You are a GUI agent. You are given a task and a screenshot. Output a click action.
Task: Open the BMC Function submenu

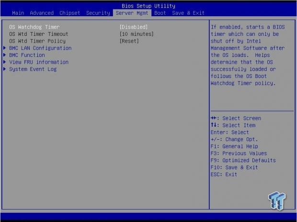[x=27, y=55]
